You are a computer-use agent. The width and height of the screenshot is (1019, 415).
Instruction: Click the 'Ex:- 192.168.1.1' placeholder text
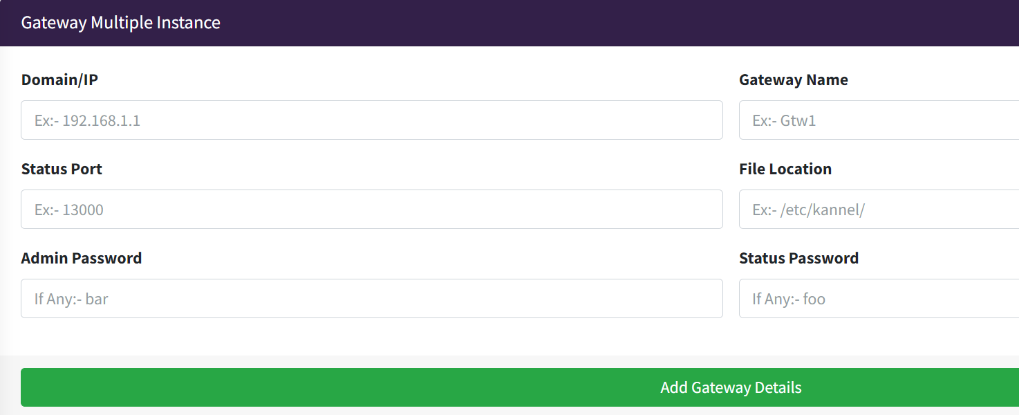[x=88, y=120]
